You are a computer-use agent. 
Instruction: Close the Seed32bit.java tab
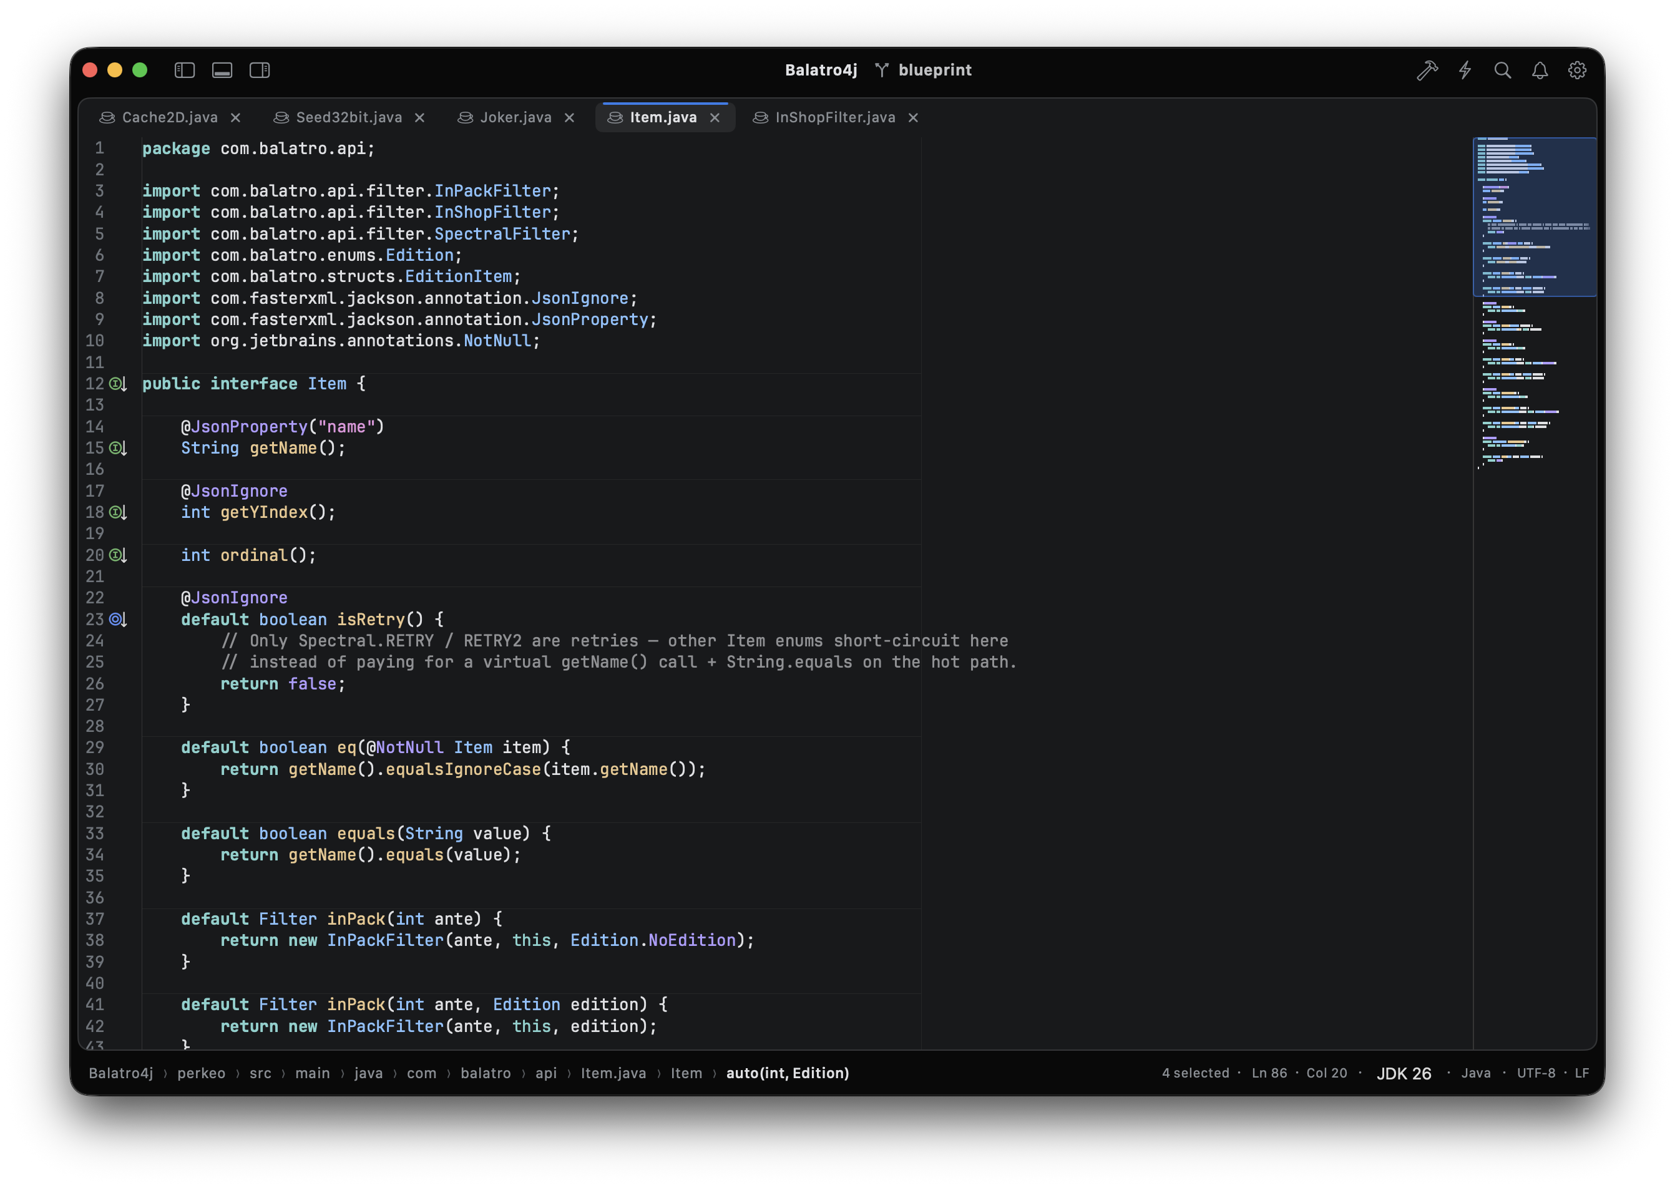[419, 118]
